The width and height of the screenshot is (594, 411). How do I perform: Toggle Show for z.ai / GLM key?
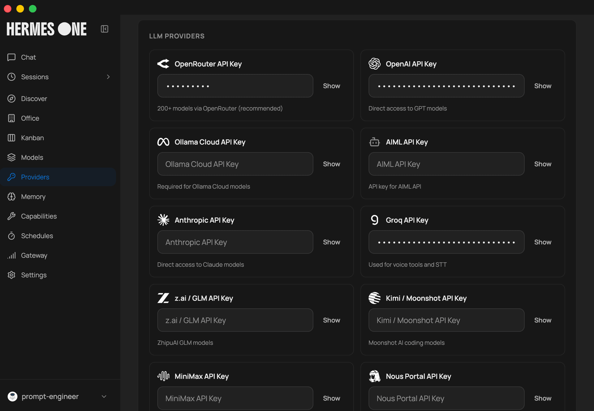(331, 320)
